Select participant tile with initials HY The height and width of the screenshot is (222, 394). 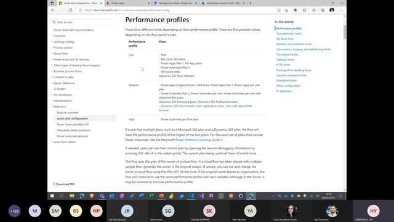pyautogui.click(x=373, y=211)
